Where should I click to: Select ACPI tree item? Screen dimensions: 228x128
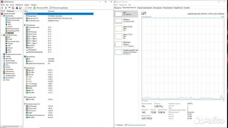pos(8,52)
